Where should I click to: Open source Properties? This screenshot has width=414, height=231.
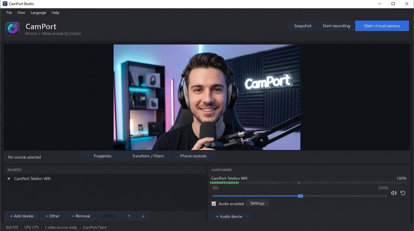(103, 156)
